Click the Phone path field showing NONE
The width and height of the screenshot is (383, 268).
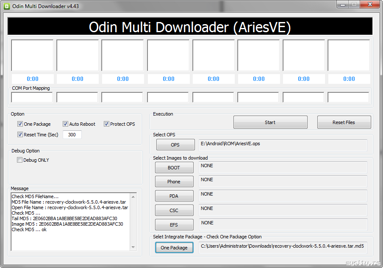(283, 181)
